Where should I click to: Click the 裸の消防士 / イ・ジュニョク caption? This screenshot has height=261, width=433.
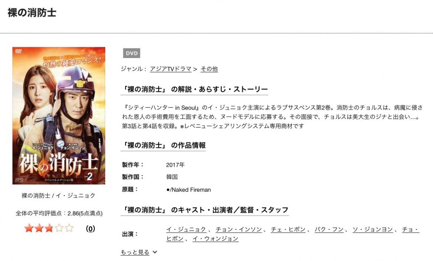pyautogui.click(x=58, y=196)
